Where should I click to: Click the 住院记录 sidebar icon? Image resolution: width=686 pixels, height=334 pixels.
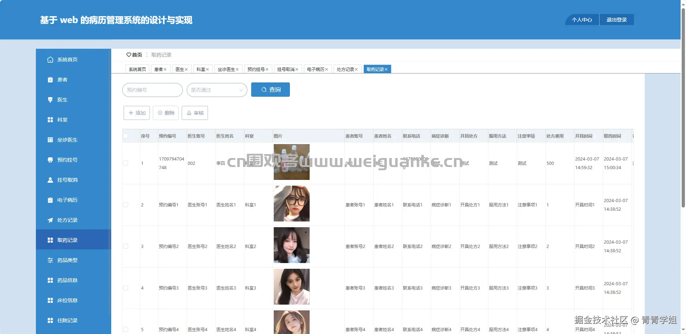(50, 320)
